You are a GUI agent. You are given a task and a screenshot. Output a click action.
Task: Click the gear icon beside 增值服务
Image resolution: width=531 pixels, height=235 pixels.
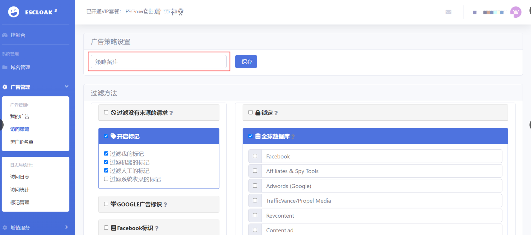click(x=5, y=227)
